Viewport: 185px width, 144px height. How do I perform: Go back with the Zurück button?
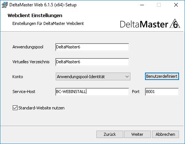pyautogui.click(x=110, y=134)
